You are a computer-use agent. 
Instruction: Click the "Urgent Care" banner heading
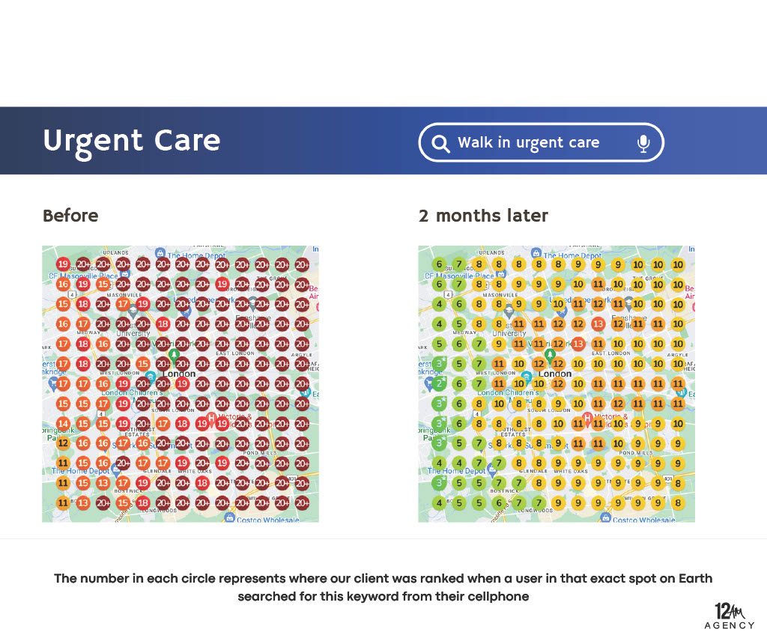coord(132,142)
